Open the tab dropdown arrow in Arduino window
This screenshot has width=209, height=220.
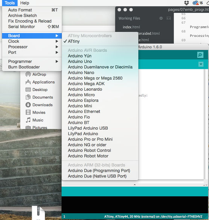click(201, 64)
